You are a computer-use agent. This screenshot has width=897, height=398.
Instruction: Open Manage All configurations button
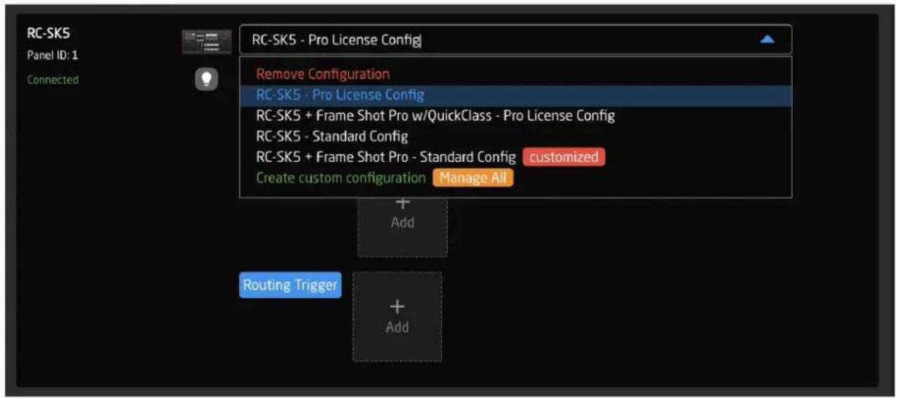473,178
